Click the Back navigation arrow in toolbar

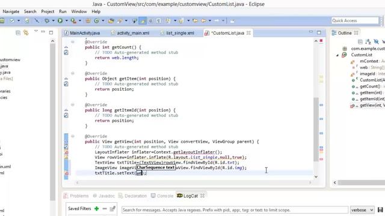coord(203,21)
